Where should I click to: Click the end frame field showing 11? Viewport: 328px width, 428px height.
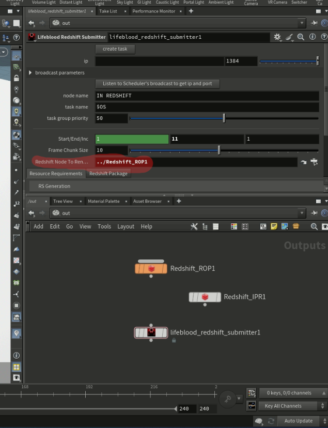[207, 139]
